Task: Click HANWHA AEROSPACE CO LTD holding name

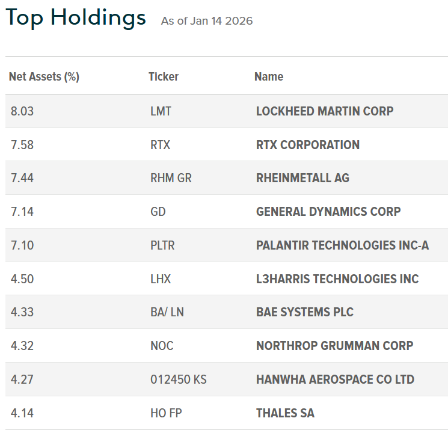Action: click(335, 379)
